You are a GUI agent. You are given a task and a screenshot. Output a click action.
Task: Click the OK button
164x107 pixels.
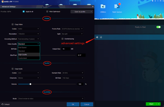(x=73, y=104)
